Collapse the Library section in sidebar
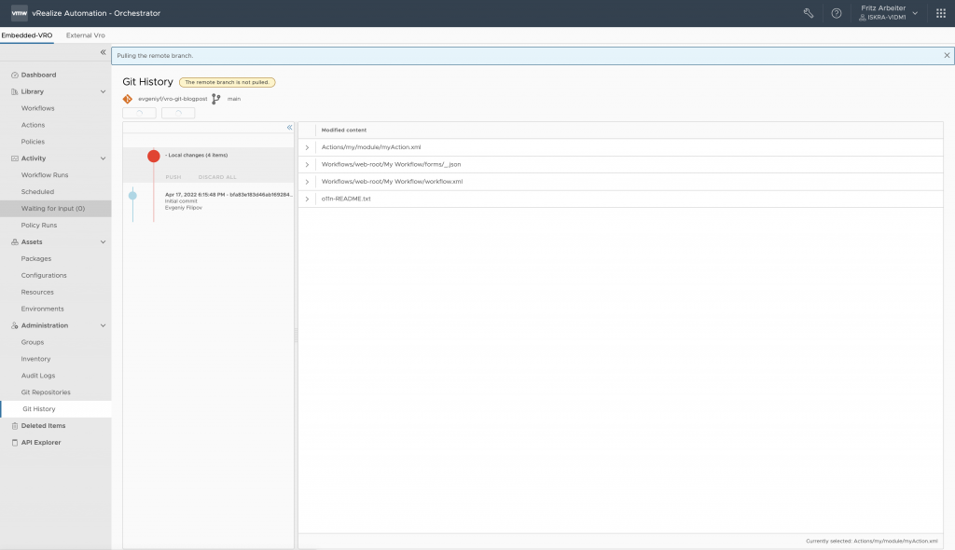 [x=103, y=91]
